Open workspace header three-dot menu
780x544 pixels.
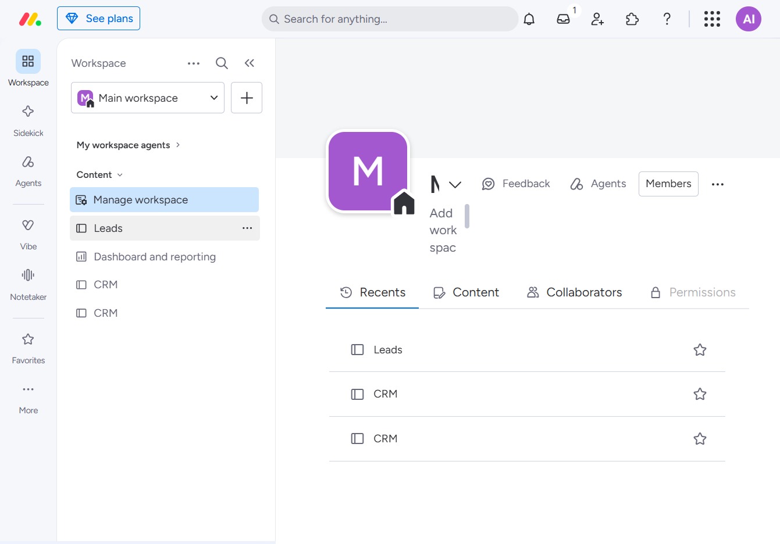pyautogui.click(x=718, y=184)
